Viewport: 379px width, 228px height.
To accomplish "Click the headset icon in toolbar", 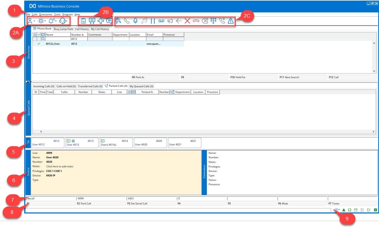I will [62, 21].
